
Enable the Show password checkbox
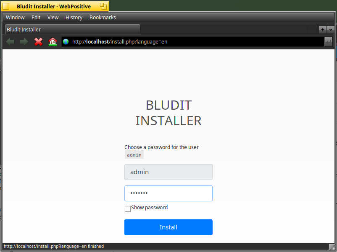pos(128,209)
